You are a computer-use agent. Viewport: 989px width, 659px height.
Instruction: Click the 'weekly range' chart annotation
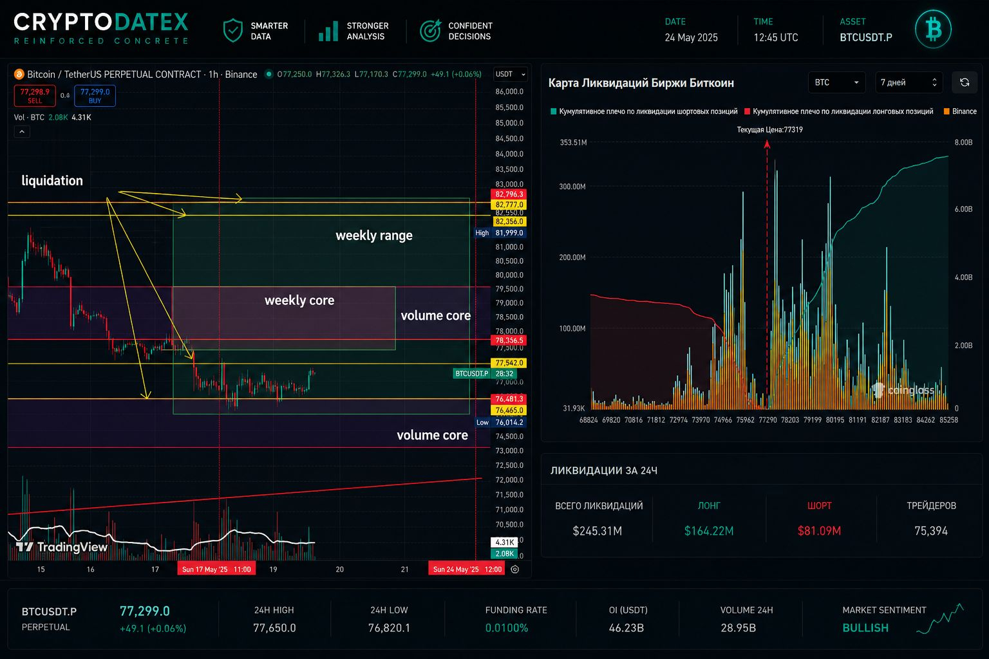click(374, 236)
